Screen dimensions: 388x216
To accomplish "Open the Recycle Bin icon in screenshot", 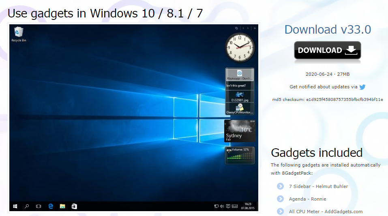I will pos(19,34).
